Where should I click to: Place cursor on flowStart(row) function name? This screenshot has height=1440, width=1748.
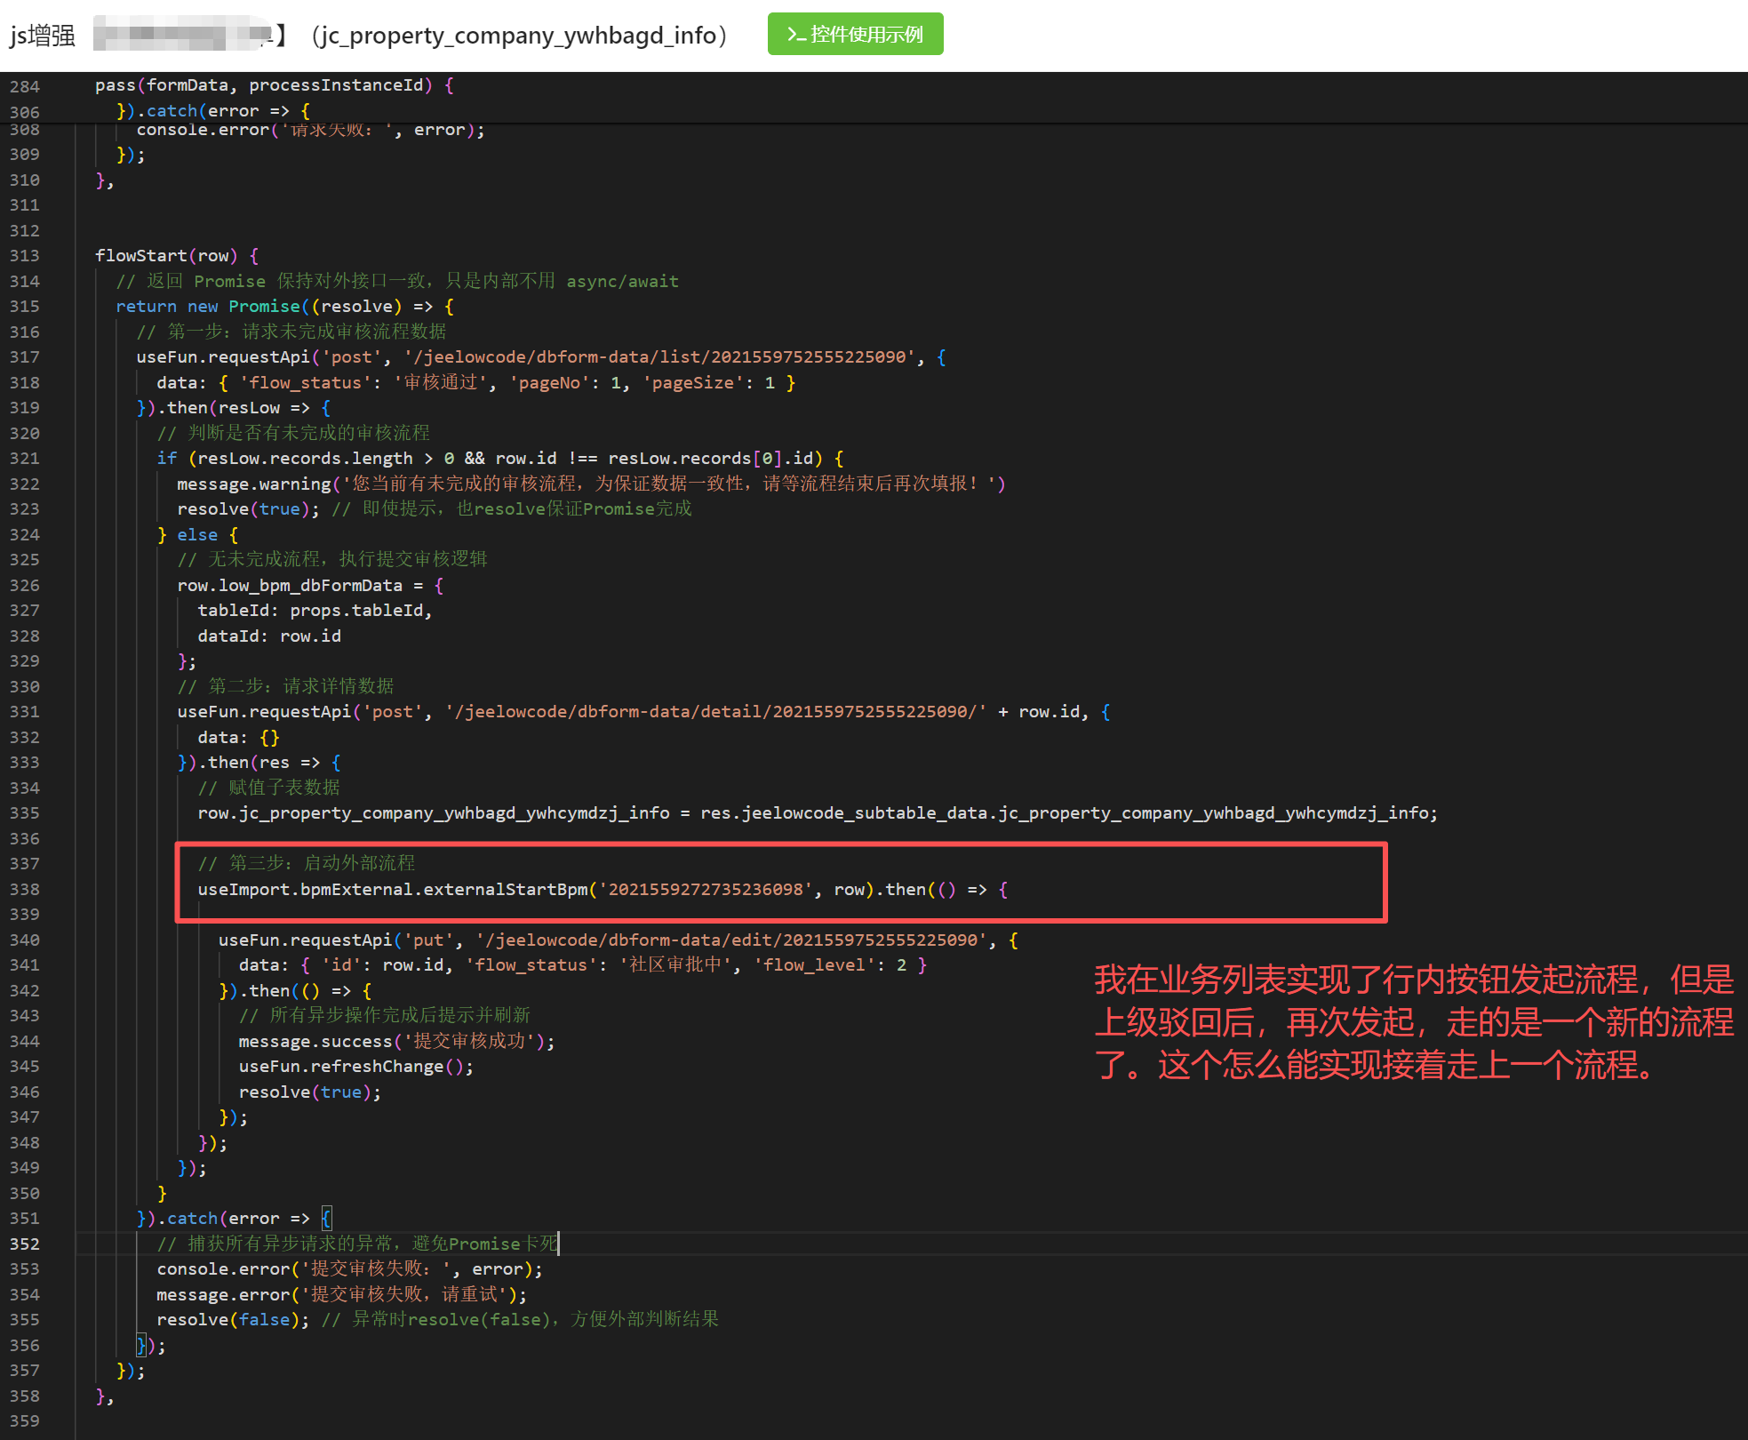pos(140,256)
